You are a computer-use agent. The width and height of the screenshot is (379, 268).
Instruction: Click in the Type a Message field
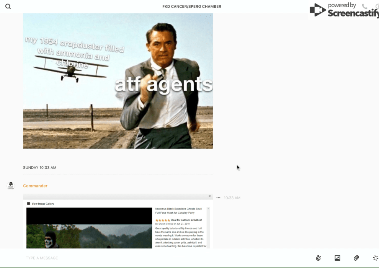pyautogui.click(x=153, y=258)
